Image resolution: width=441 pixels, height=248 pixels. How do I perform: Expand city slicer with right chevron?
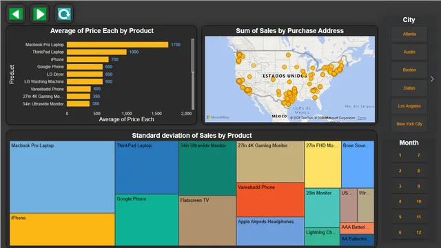point(432,79)
